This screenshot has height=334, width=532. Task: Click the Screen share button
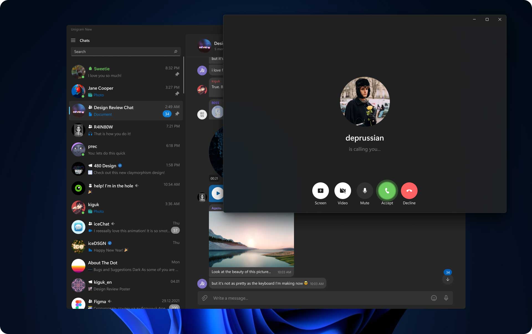tap(320, 191)
